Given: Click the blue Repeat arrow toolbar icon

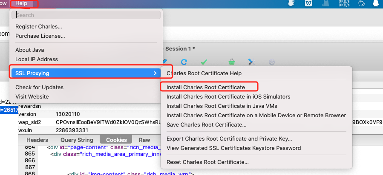Looking at the screenshot, I should 184,62.
